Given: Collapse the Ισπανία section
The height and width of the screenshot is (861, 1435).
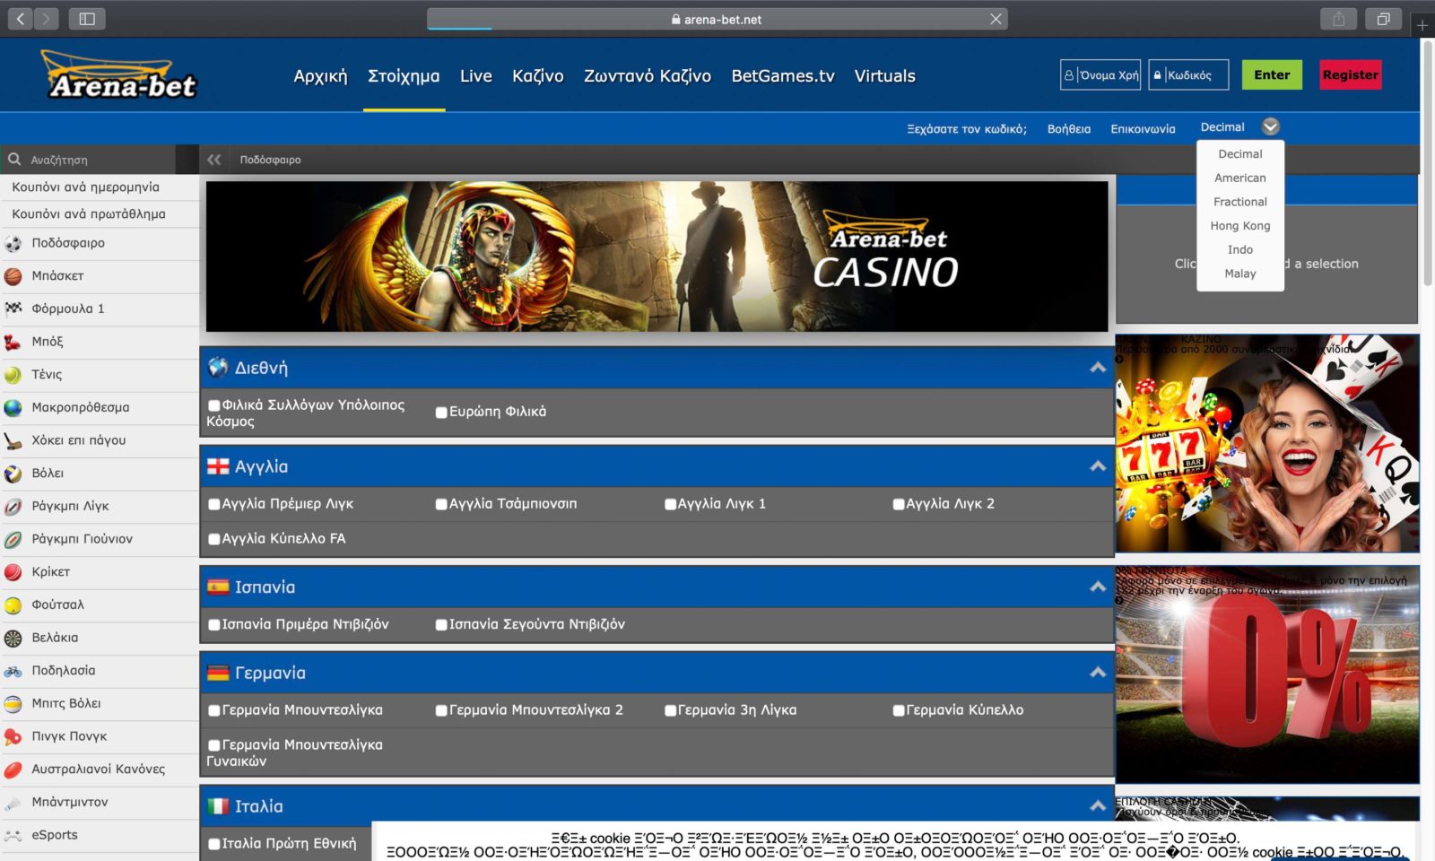Looking at the screenshot, I should [1098, 587].
